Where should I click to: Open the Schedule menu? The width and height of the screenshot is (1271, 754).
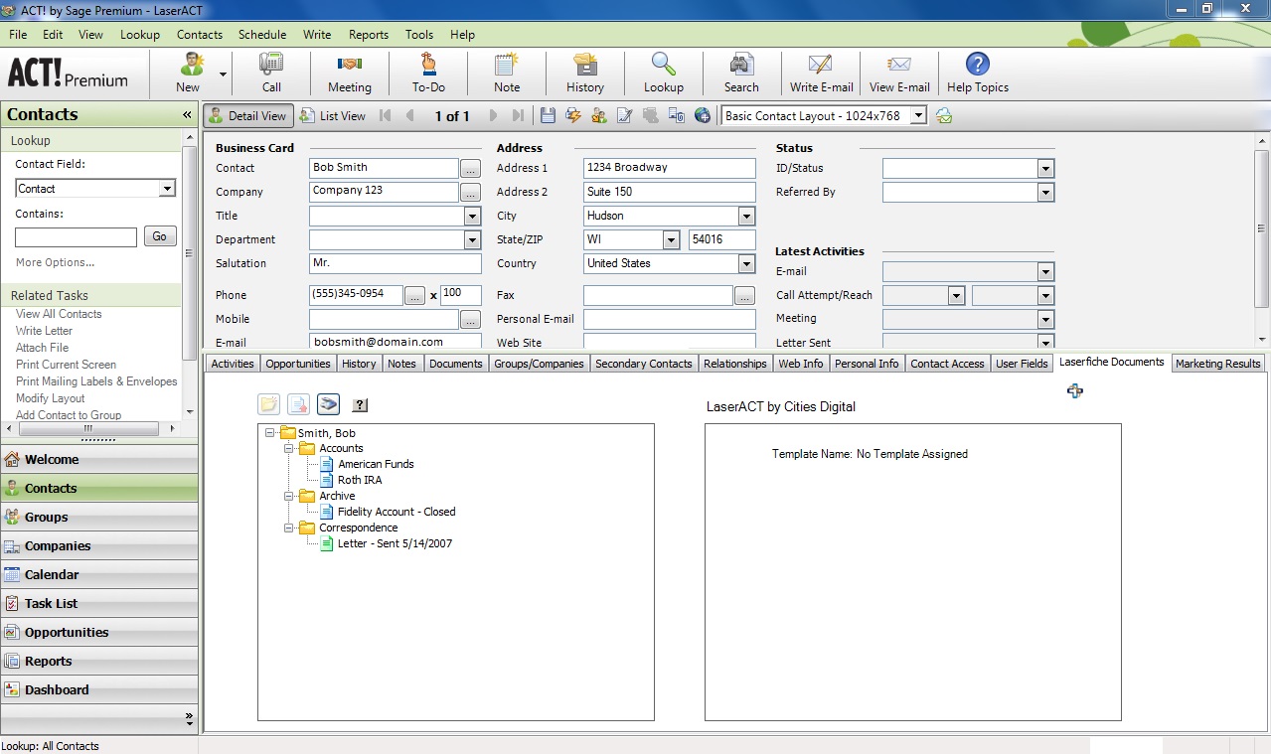pyautogui.click(x=262, y=35)
